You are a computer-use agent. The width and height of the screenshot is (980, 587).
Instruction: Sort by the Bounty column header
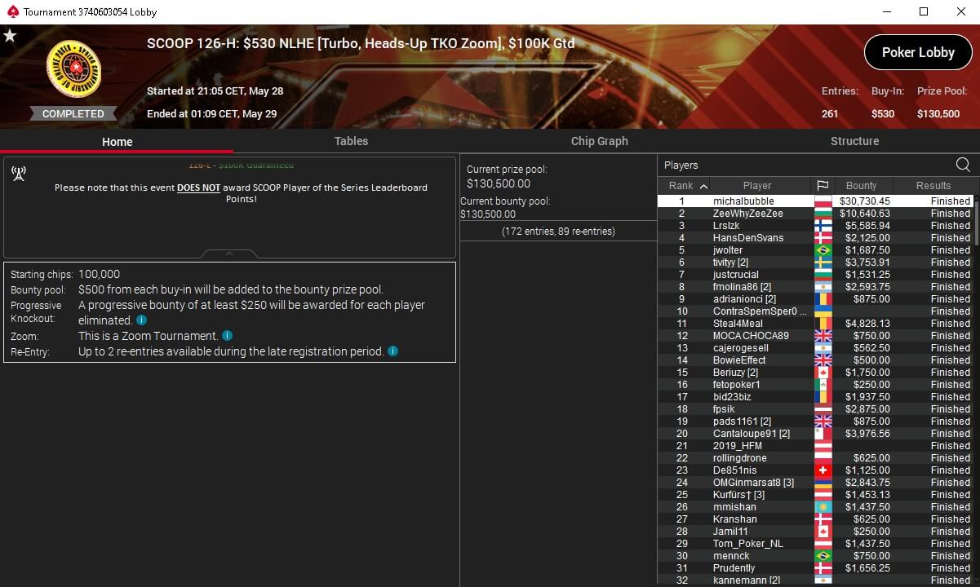click(x=862, y=185)
